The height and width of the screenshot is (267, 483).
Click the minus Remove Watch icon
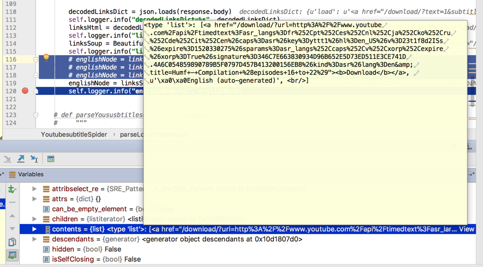coord(12,202)
